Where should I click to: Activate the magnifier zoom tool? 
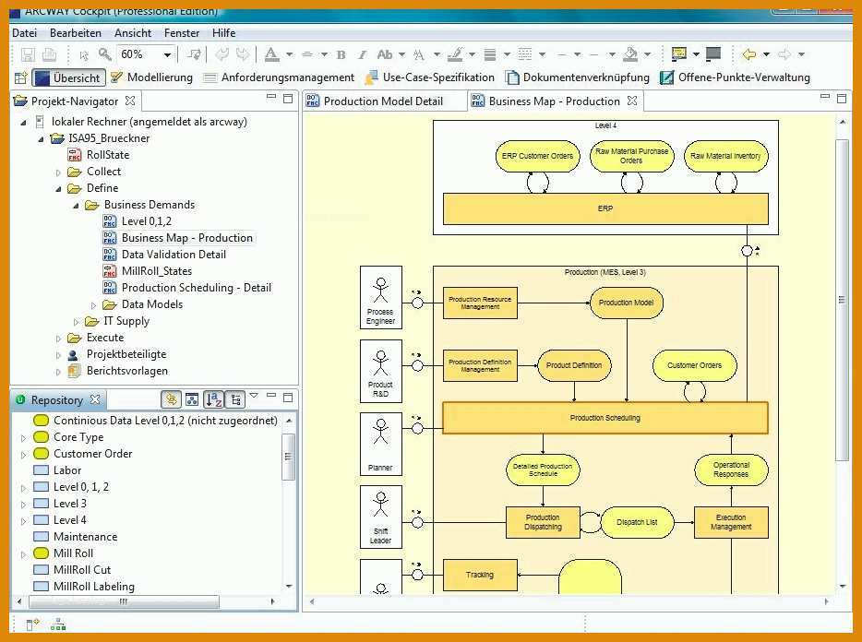[x=104, y=53]
